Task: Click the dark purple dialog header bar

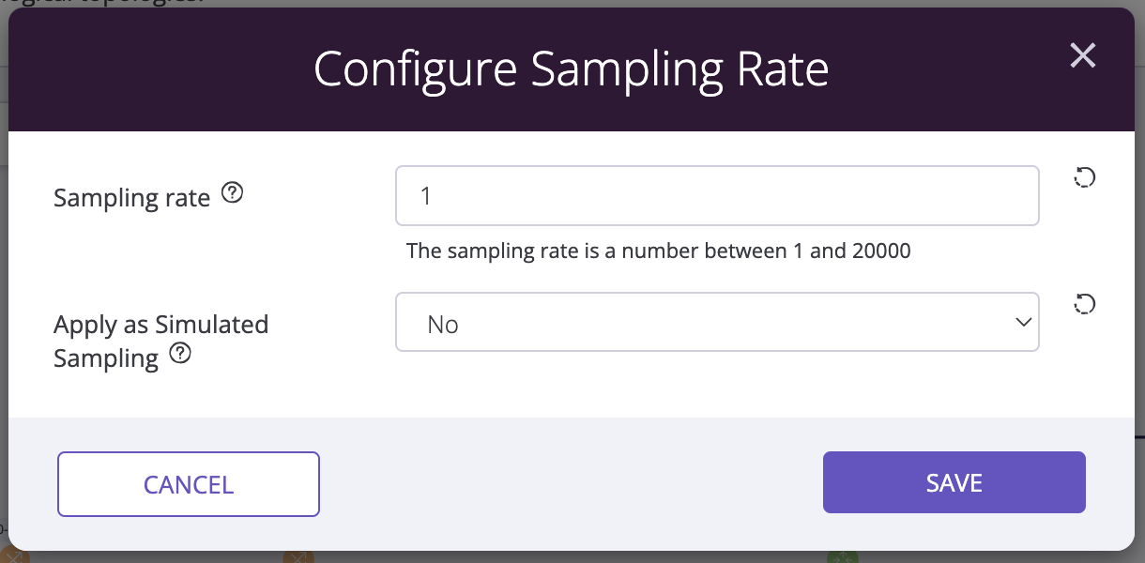Action: click(572, 69)
